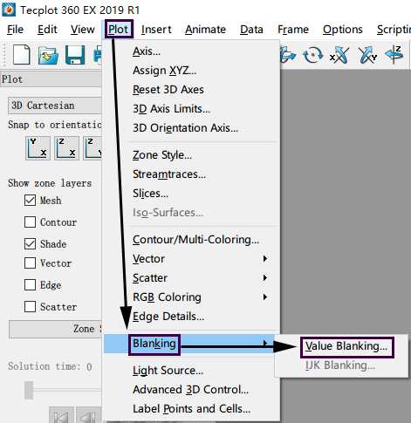Enable the Mesh zone layer checkbox
The height and width of the screenshot is (423, 411).
point(30,201)
